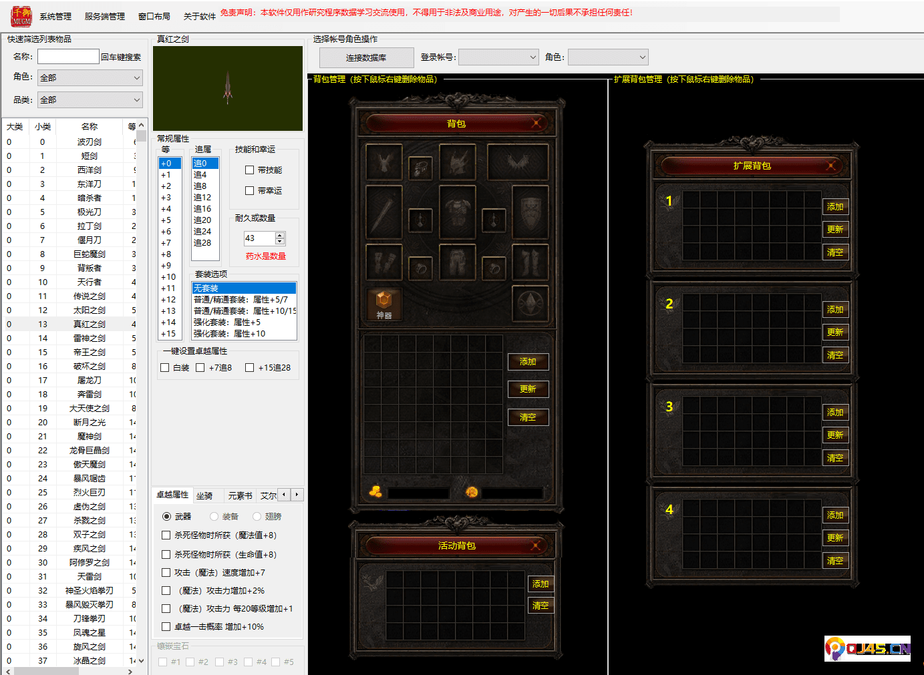Check the +15追28 preset option
This screenshot has height=675, width=924.
coord(249,368)
